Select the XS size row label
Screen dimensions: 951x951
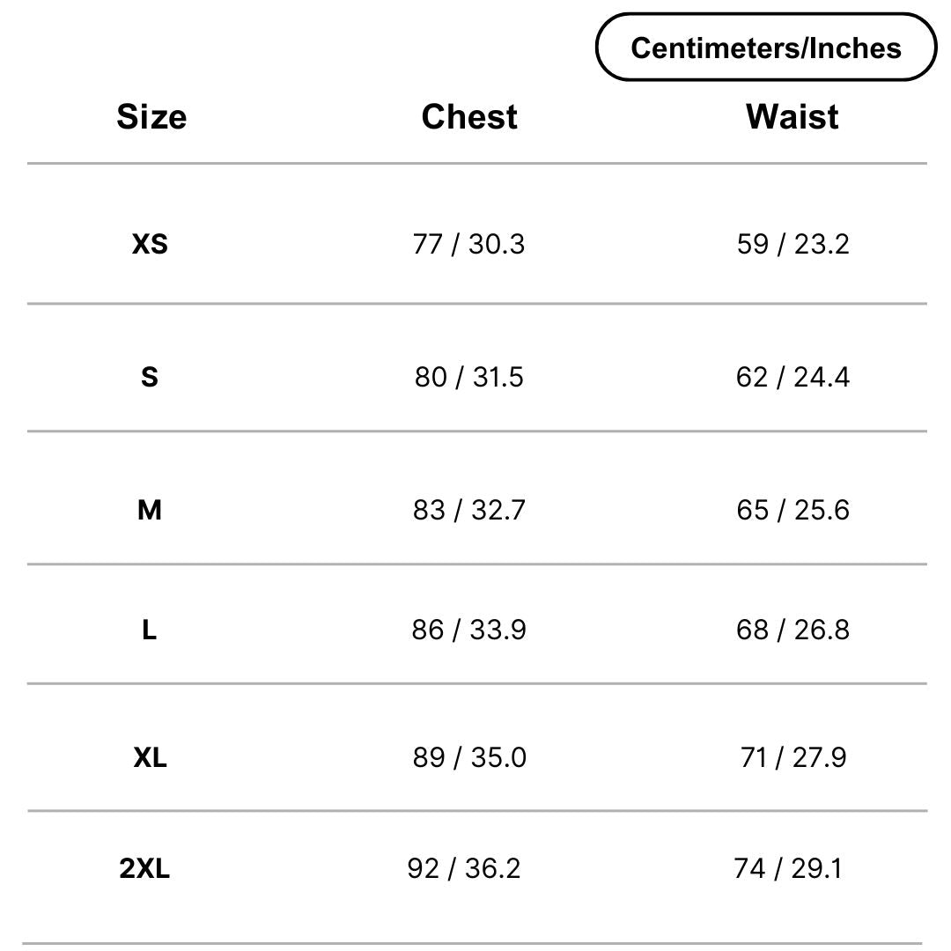(150, 244)
